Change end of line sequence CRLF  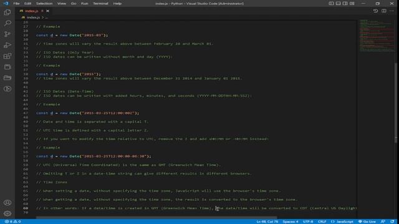coord(322,222)
